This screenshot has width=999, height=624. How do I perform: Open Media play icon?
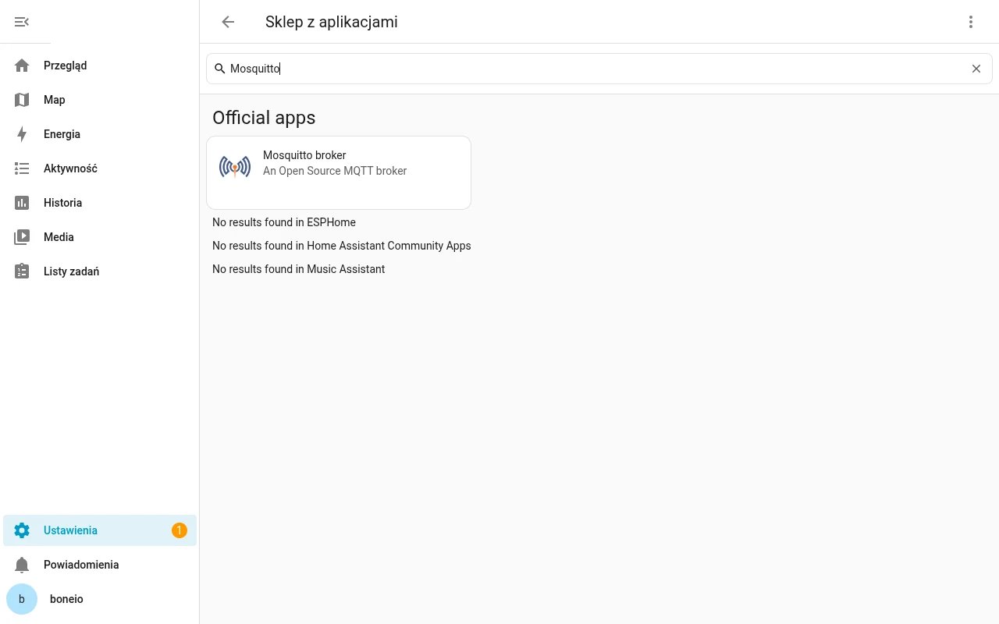point(22,237)
